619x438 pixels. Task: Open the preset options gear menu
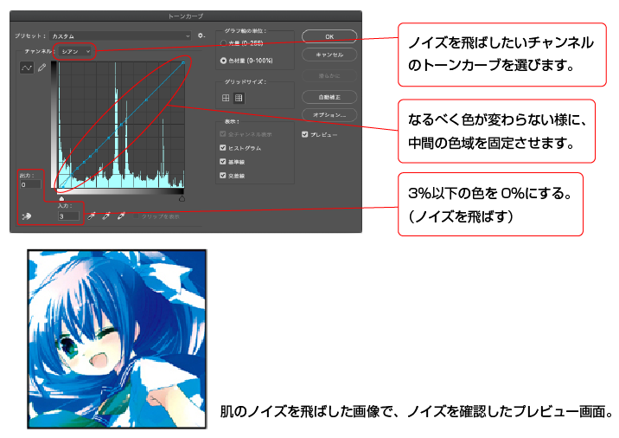[x=201, y=35]
